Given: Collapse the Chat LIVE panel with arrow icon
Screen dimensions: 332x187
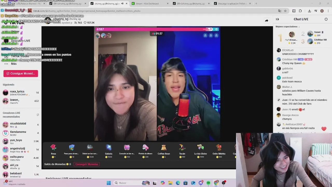Looking at the screenshot, I should (x=277, y=19).
